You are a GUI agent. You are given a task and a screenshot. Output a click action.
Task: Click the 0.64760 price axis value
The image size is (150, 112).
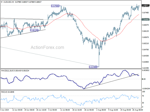145,50
